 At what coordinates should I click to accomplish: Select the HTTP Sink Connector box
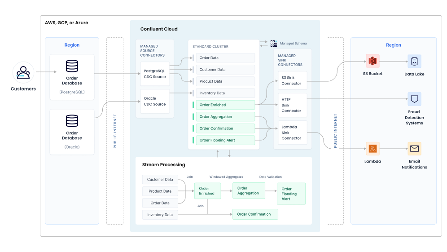point(293,105)
